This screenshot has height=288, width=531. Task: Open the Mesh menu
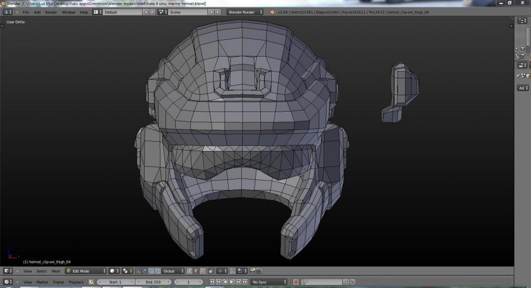(x=56, y=271)
